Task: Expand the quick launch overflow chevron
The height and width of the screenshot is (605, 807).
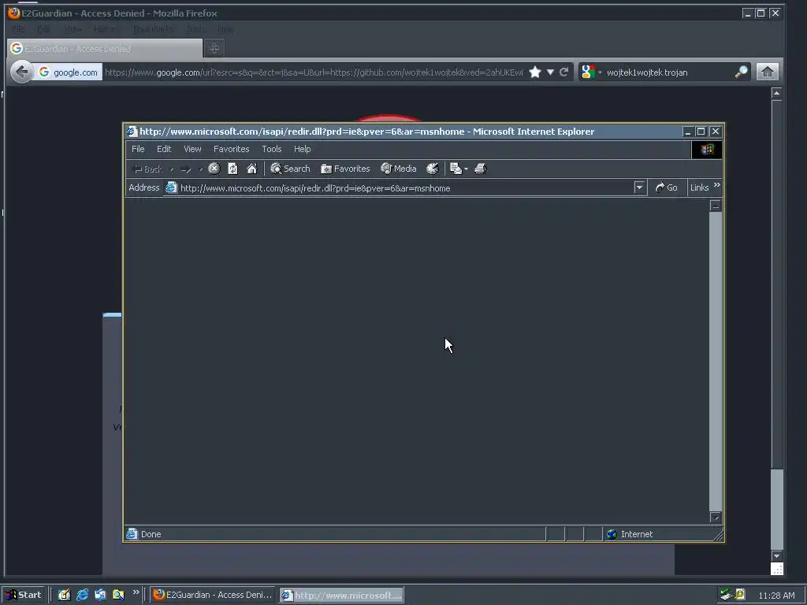Action: 136,592
